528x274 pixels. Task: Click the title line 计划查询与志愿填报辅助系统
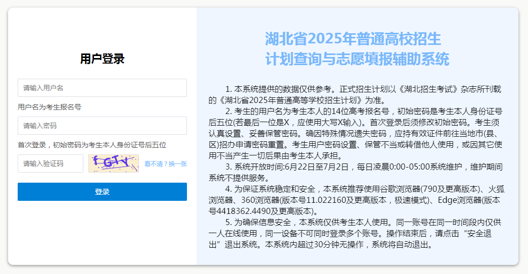tap(357, 59)
